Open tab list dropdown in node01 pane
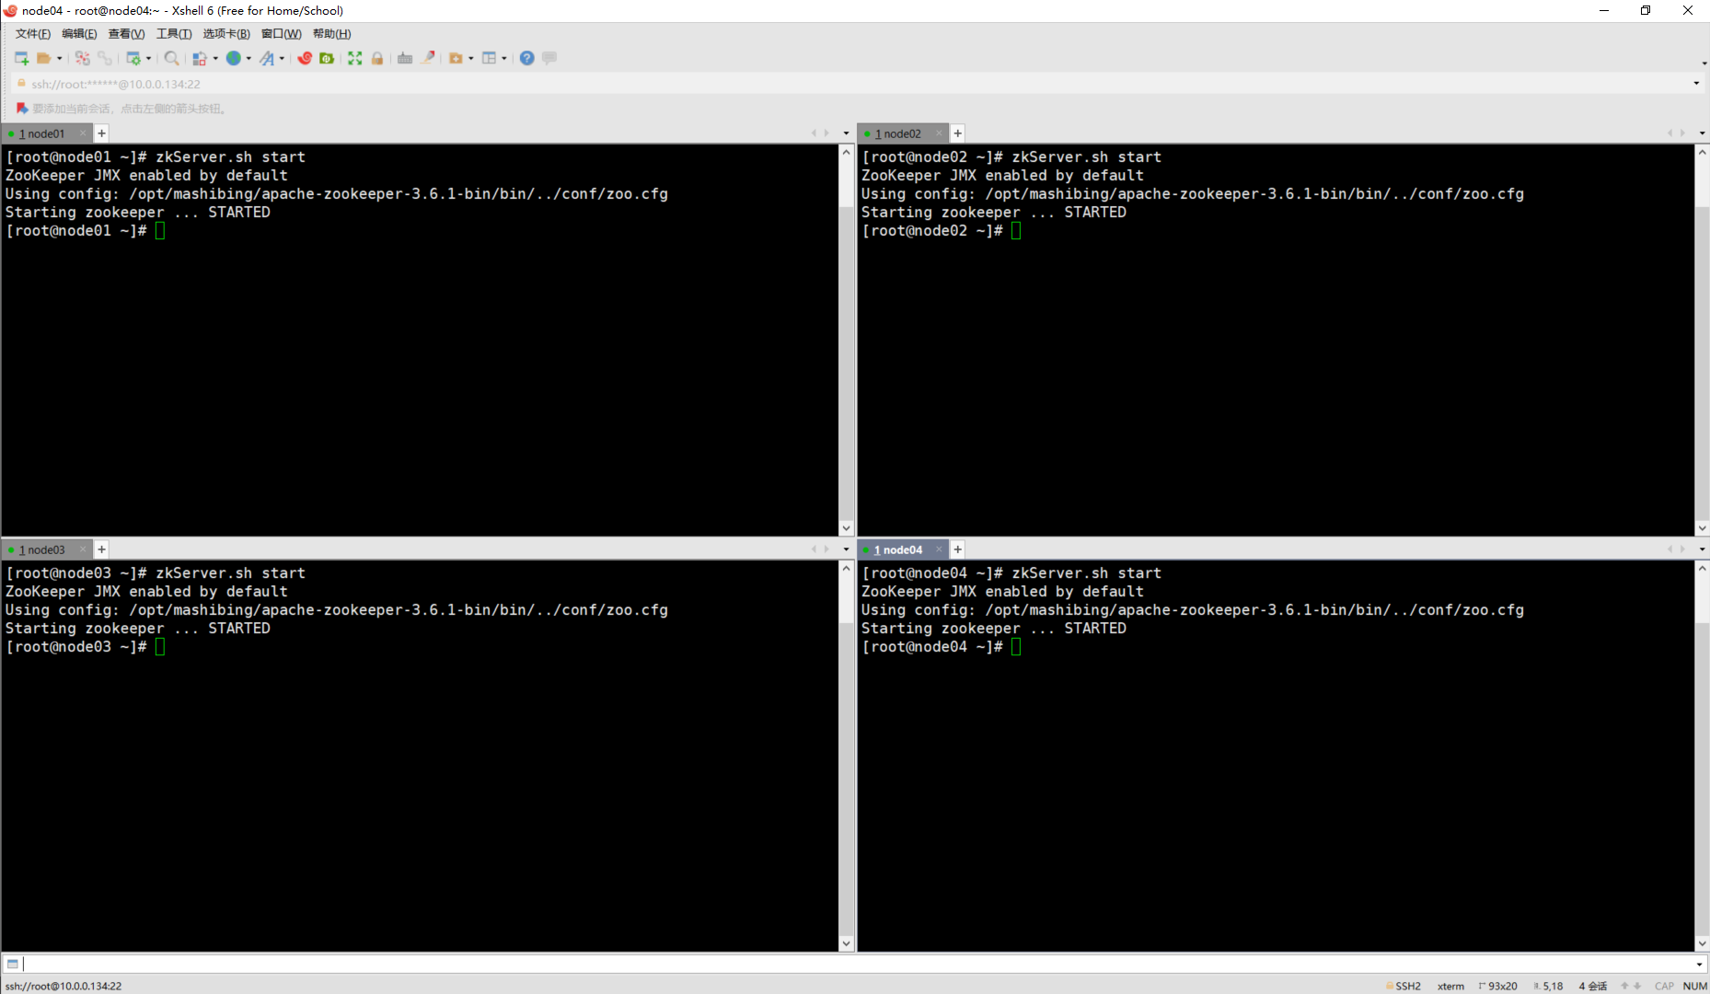Screen dimensions: 1710x994 [846, 133]
